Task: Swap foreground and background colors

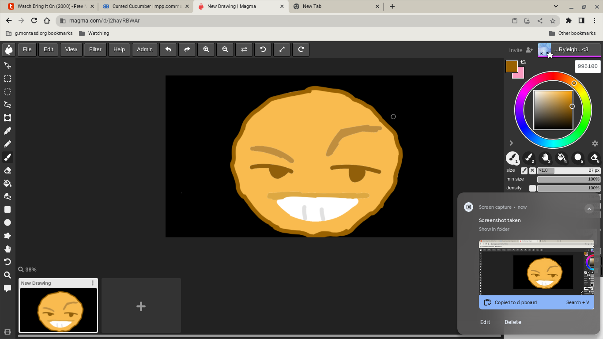Action: pos(524,62)
